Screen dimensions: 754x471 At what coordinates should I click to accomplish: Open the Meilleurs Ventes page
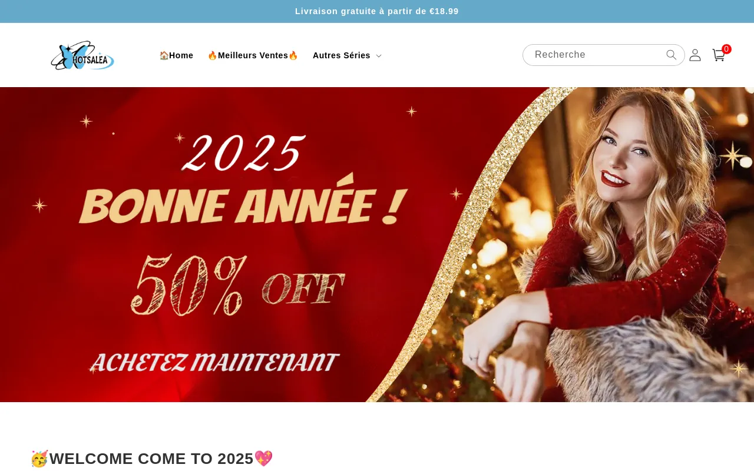click(253, 55)
